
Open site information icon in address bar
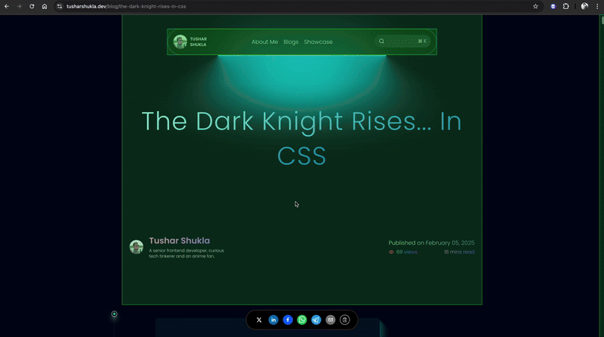(x=60, y=7)
